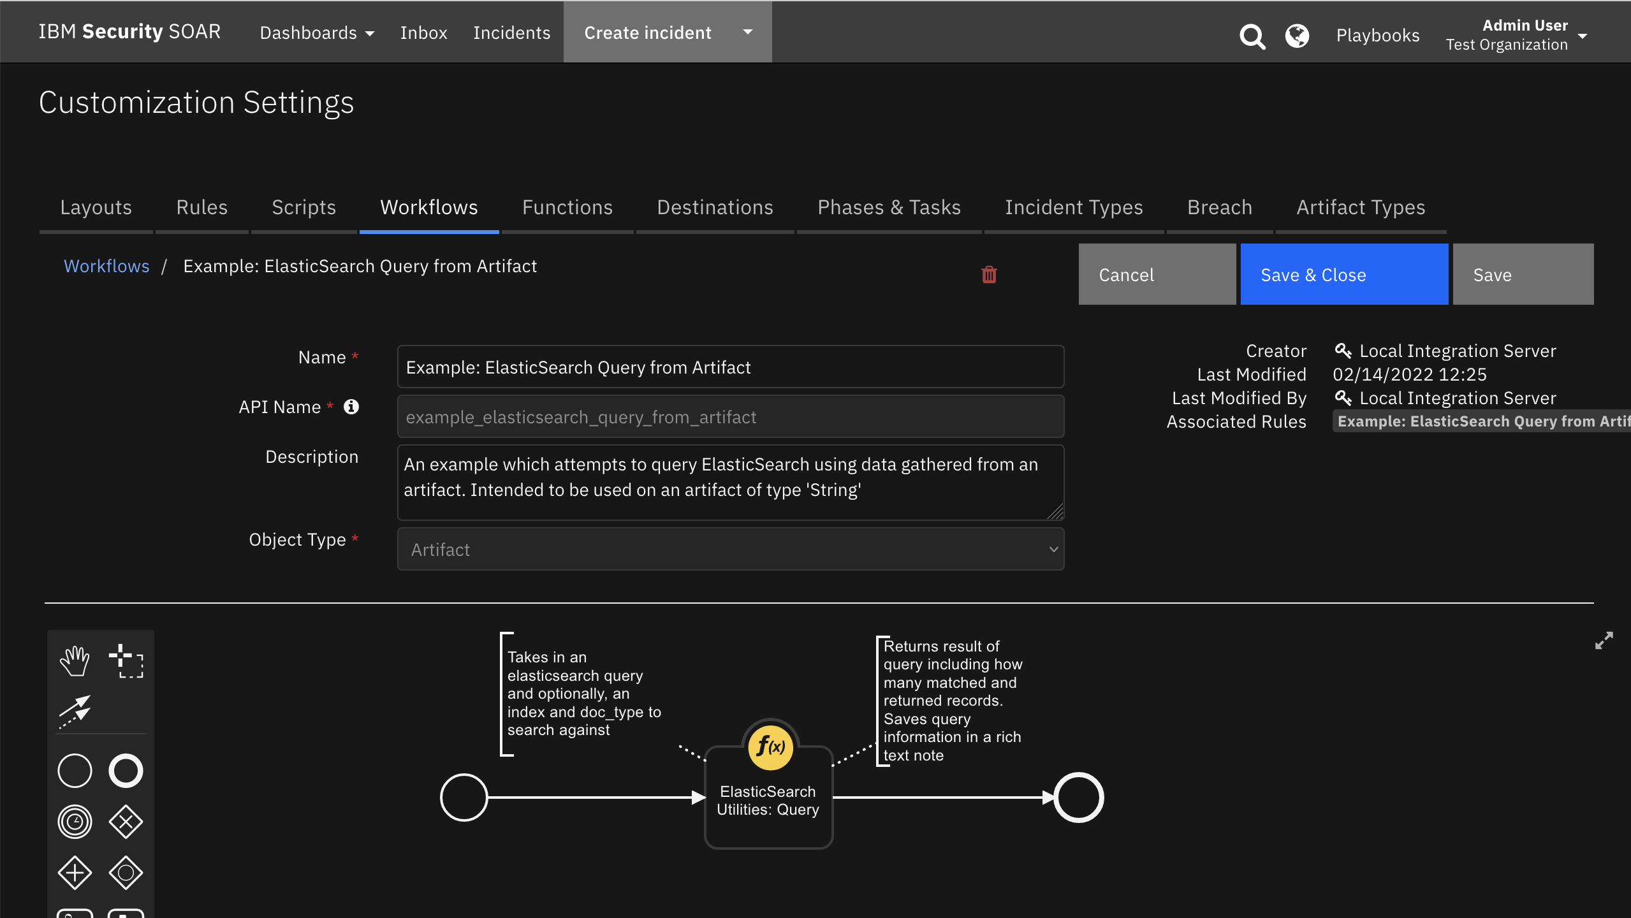Open the search magnifier in top bar
Image resolution: width=1631 pixels, height=918 pixels.
pos(1252,36)
